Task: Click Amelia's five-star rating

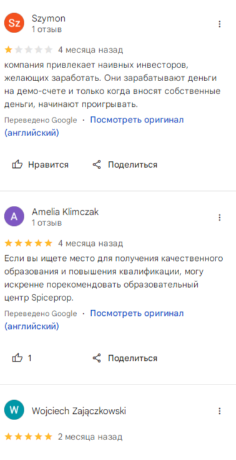Action: click(29, 243)
